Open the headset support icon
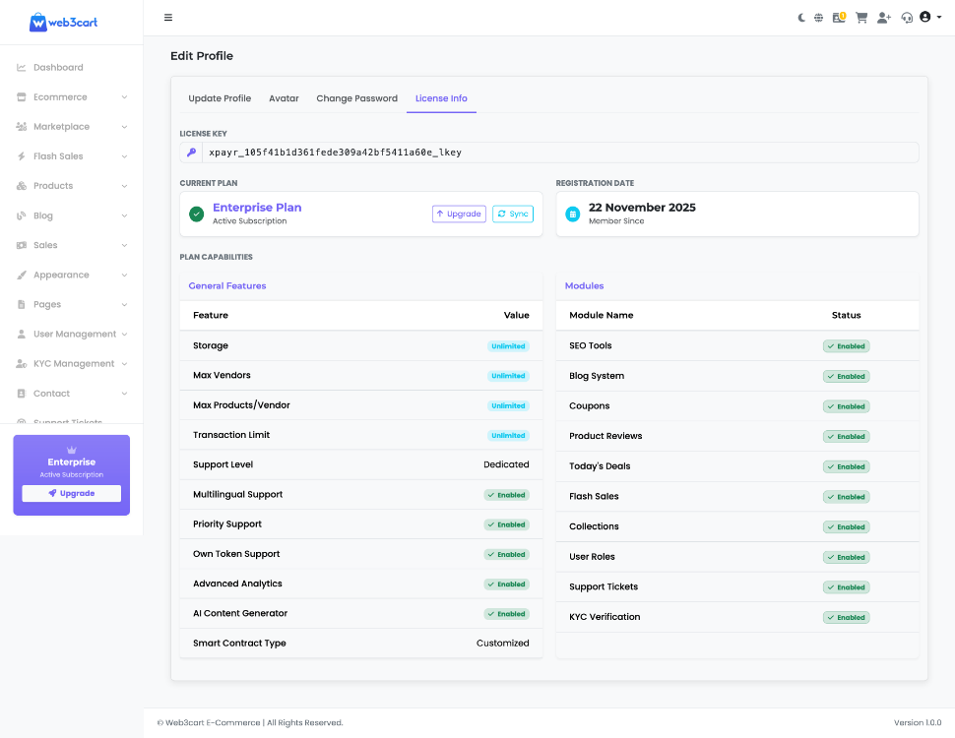The image size is (955, 738). pos(906,18)
